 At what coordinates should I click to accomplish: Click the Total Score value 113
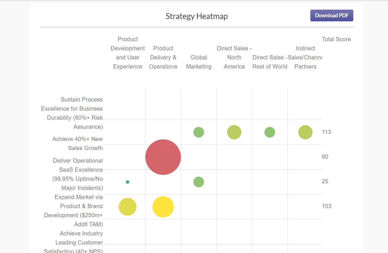pos(326,132)
